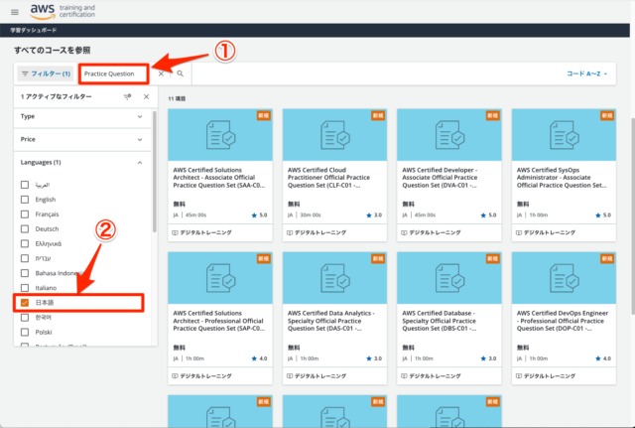Viewport: 635px width, 428px height.
Task: Click Solutions Architect Professional (SAP-C0...) title
Action: pos(218,321)
